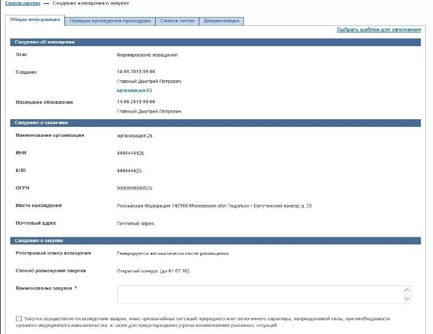Screen dimensions: 433x334
Task: Click the Создание извещения о закупке breadcrumb text
Action: (x=91, y=3)
